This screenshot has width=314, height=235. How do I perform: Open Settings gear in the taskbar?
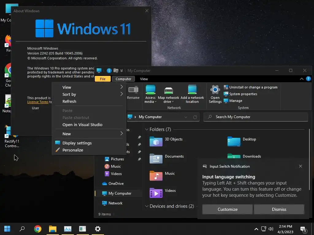(x=98, y=229)
